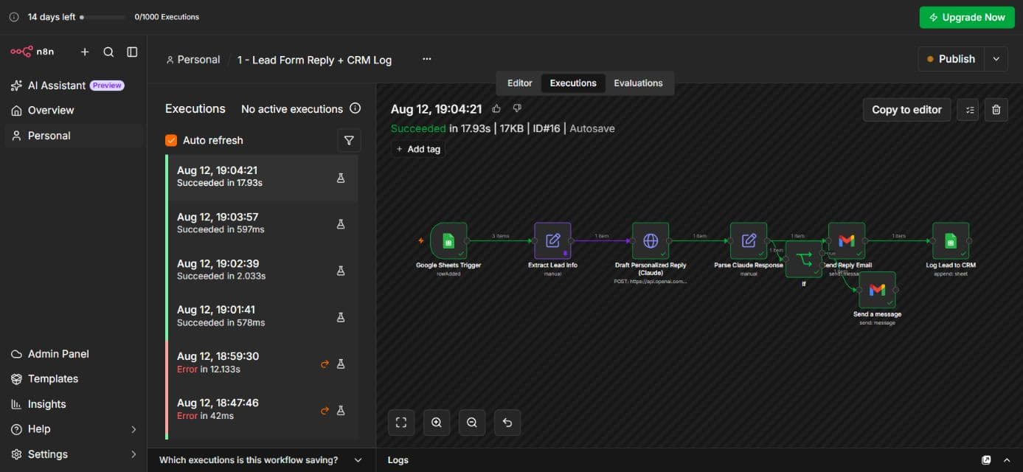Select the Google Sheets Trigger node

click(x=448, y=241)
